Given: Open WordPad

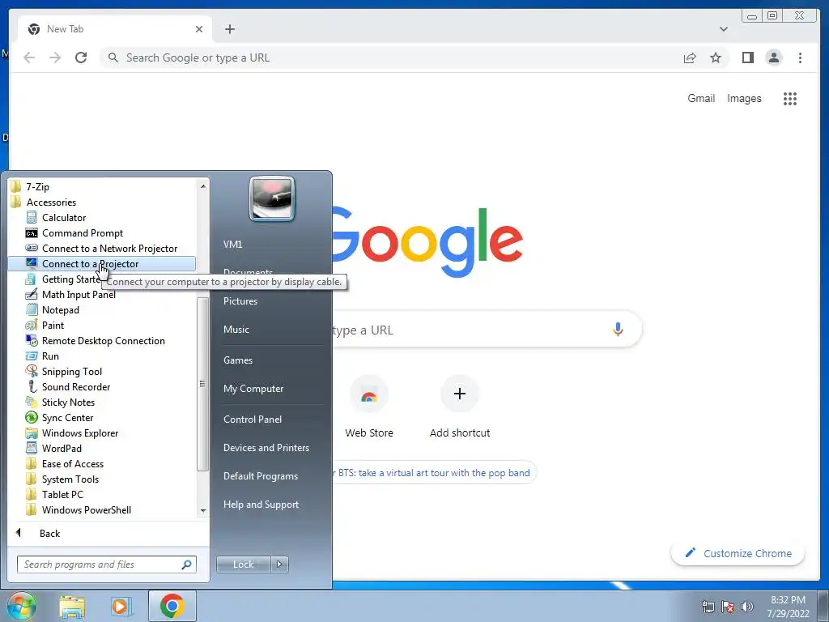Looking at the screenshot, I should pos(62,448).
